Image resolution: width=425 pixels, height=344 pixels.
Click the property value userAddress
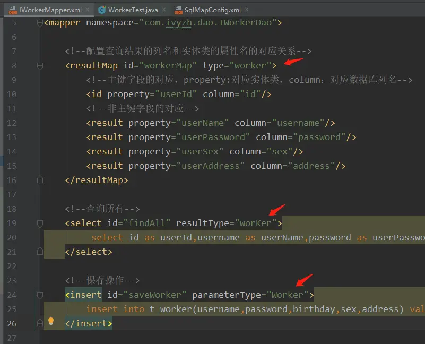pos(210,166)
